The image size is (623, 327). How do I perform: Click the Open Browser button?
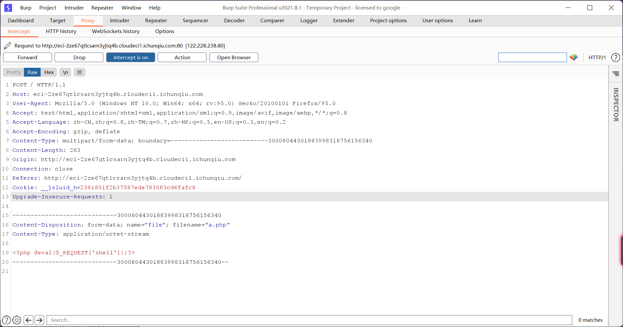[x=234, y=57]
